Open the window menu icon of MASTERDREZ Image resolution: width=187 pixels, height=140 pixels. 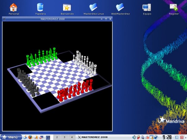[x=4, y=19]
